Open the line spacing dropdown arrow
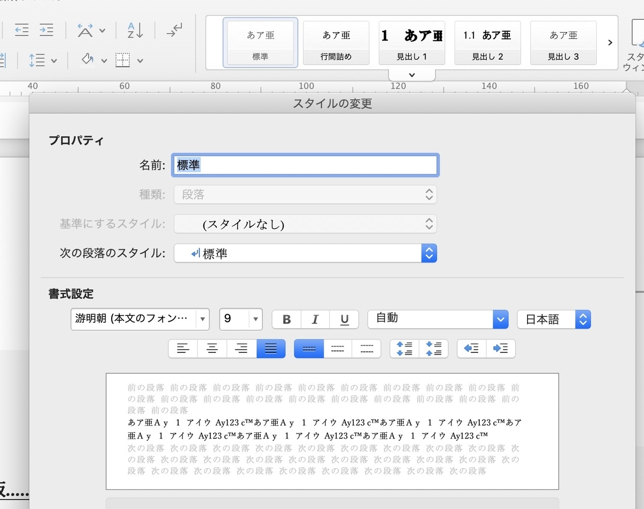This screenshot has height=509, width=644. point(54,61)
